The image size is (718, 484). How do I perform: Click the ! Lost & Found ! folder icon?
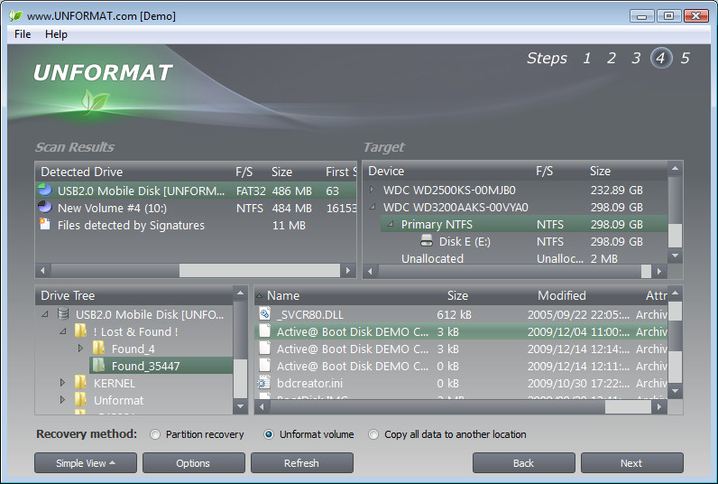[x=80, y=330]
